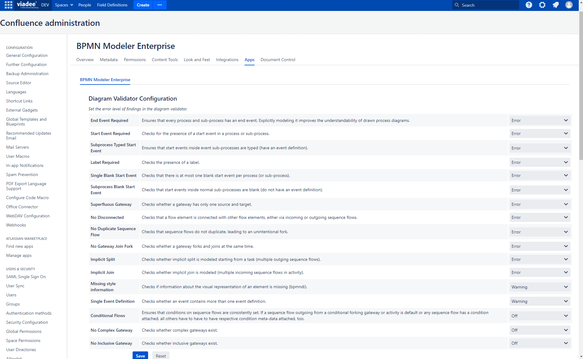Click the 'No Gateway Join Fork' rule name
The width and height of the screenshot is (583, 359).
point(112,246)
